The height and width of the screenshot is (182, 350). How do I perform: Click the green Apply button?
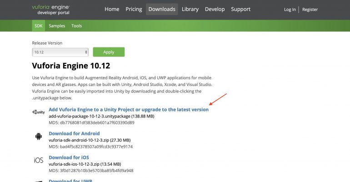point(109,52)
